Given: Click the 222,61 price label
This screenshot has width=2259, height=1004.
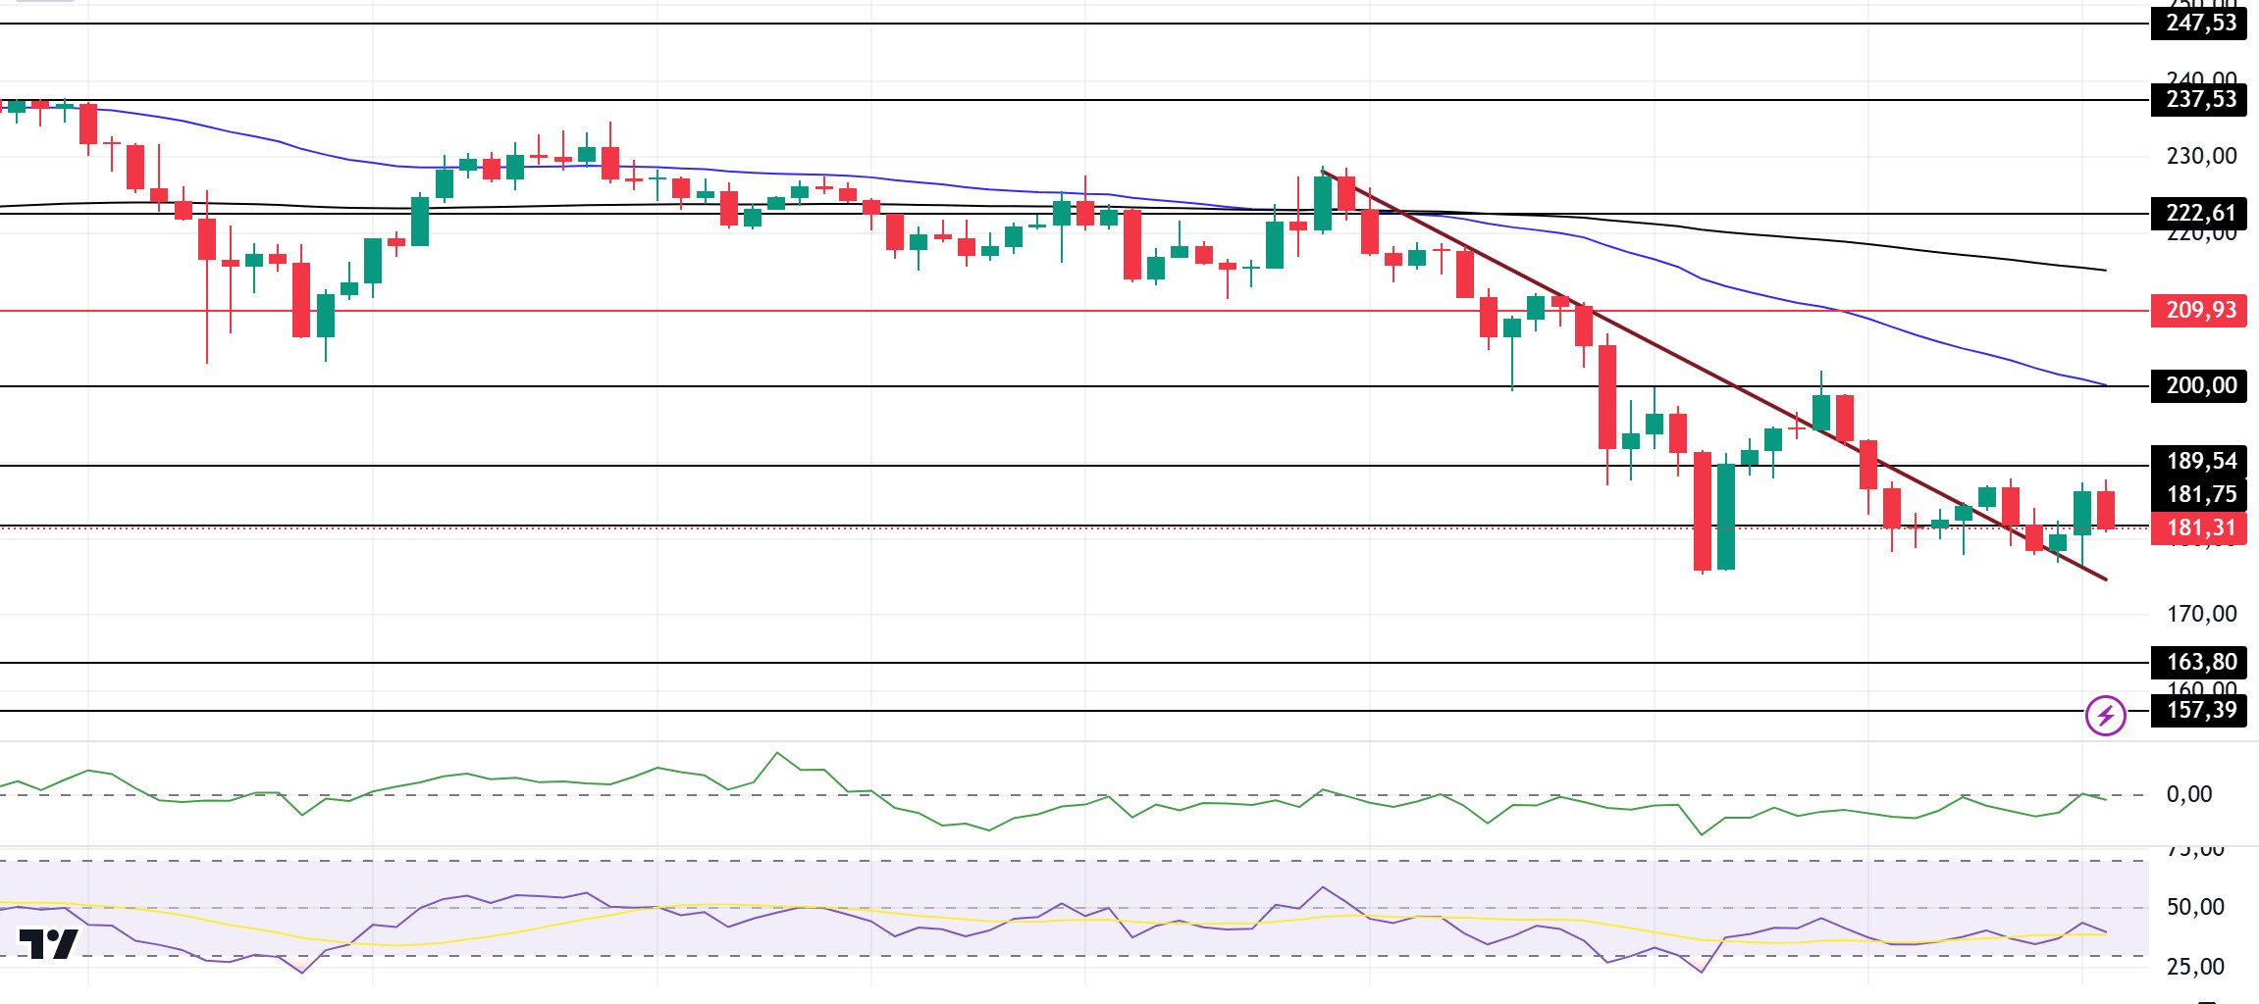Looking at the screenshot, I should [x=2198, y=213].
